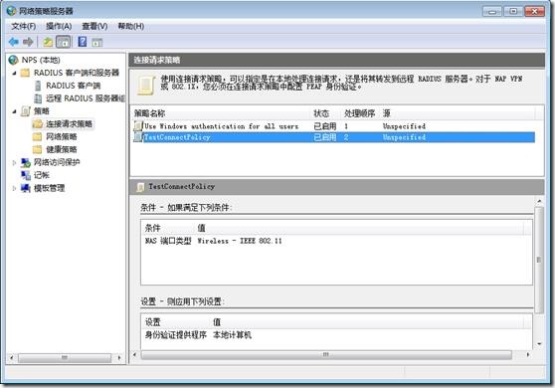Image resolution: width=555 pixels, height=388 pixels.
Task: Select the TestConnectPolicy row in policy list
Action: point(334,137)
